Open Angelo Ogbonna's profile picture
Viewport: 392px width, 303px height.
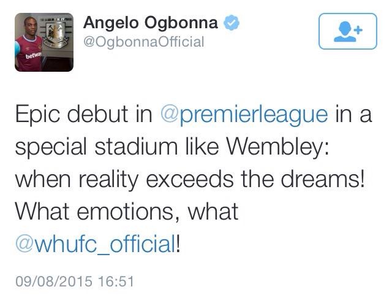coord(44,42)
